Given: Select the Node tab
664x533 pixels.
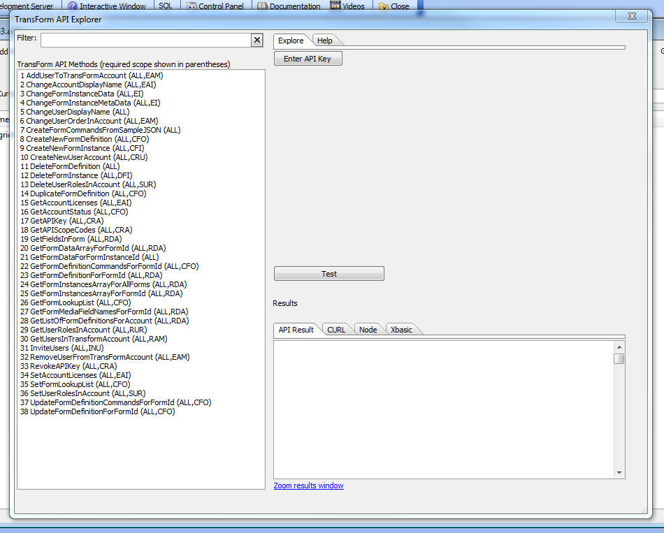Looking at the screenshot, I should [x=368, y=330].
